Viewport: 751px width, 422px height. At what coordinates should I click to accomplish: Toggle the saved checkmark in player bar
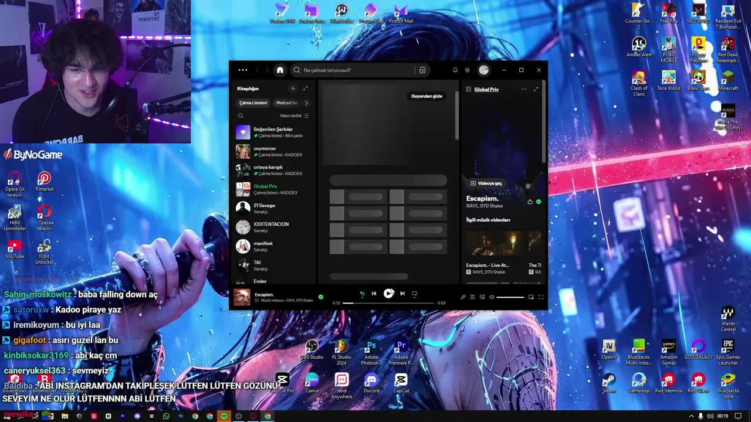[320, 297]
